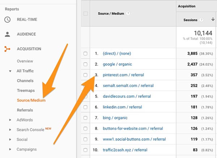Click the 128 sessions value
217x158 pixels.
[x=194, y=118]
